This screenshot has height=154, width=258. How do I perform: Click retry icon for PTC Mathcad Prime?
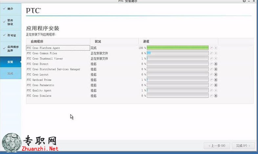coord(211,80)
